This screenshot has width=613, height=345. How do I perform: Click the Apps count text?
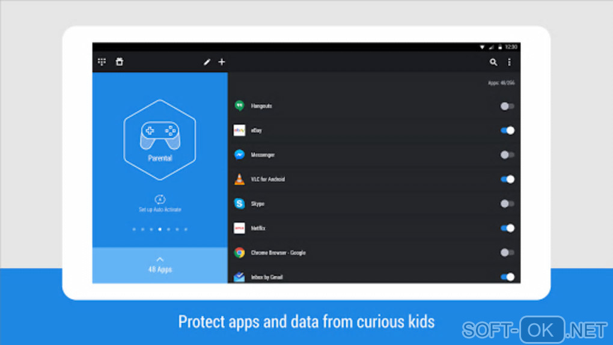(501, 83)
